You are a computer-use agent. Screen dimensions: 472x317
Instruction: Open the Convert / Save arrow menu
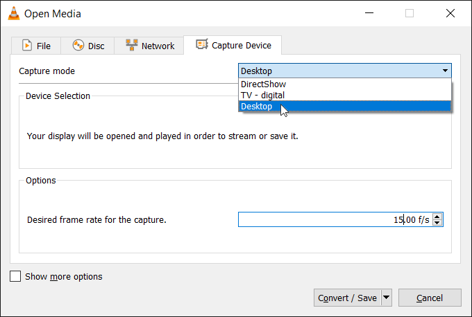(x=387, y=298)
